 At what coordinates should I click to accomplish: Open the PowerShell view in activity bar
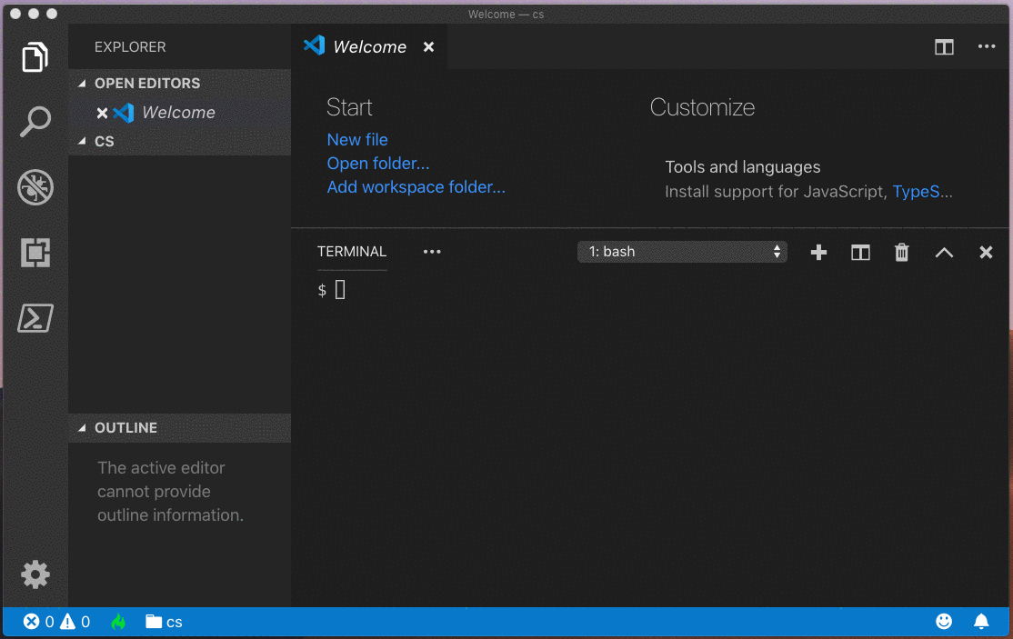(x=35, y=318)
